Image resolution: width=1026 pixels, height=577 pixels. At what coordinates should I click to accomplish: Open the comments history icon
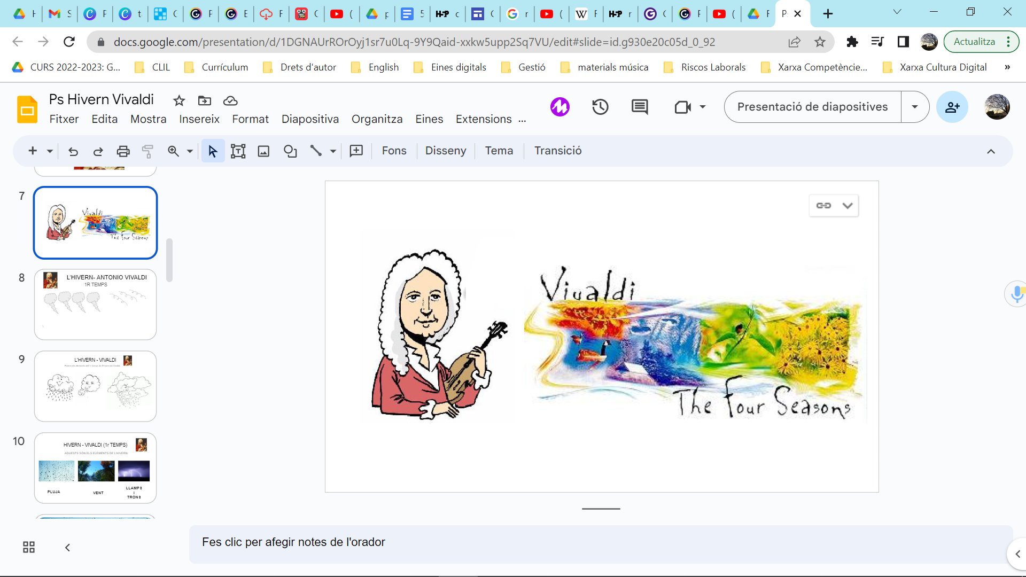click(639, 107)
